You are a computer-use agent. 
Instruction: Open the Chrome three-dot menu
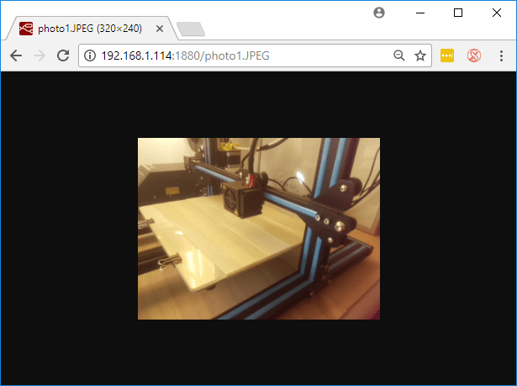pos(500,56)
